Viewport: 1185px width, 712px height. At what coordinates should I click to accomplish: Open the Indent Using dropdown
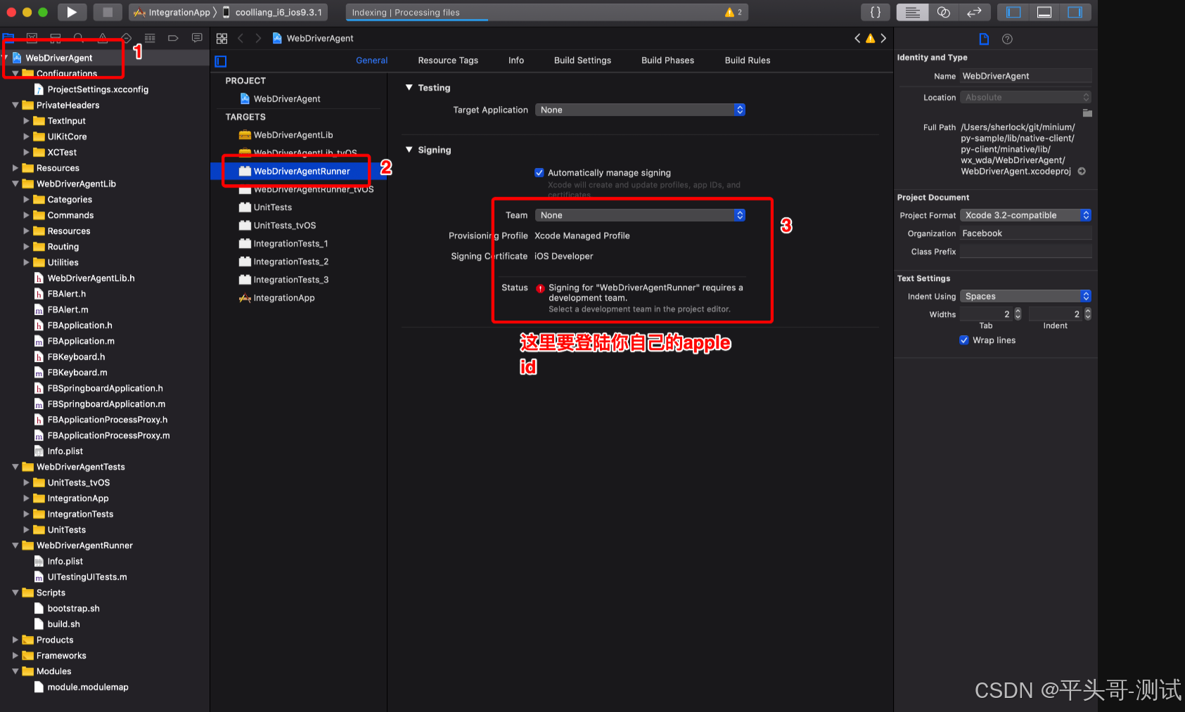(1025, 296)
